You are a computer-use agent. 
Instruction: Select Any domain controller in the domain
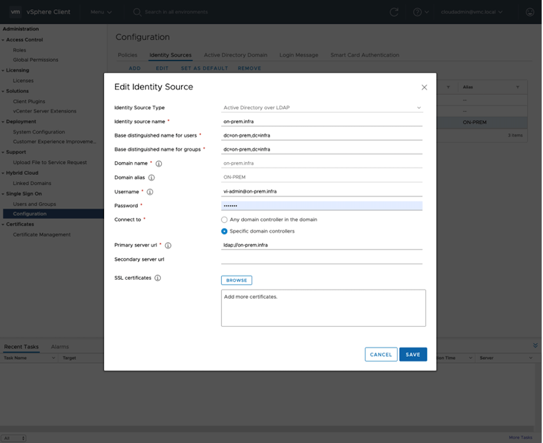pyautogui.click(x=224, y=220)
